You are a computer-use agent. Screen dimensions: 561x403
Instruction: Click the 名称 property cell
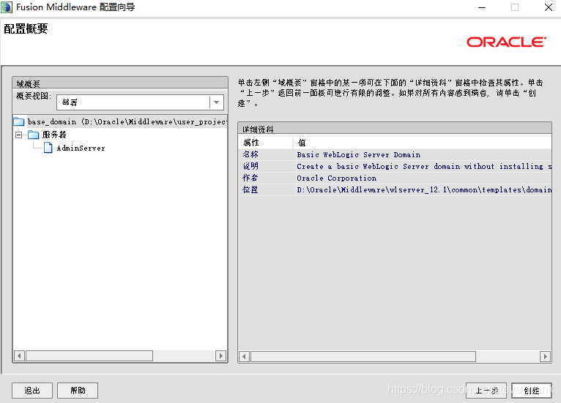point(266,154)
